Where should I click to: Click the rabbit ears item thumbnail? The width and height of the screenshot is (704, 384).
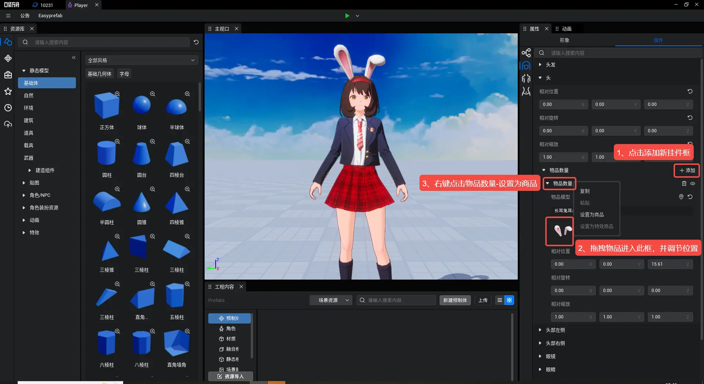pyautogui.click(x=560, y=231)
